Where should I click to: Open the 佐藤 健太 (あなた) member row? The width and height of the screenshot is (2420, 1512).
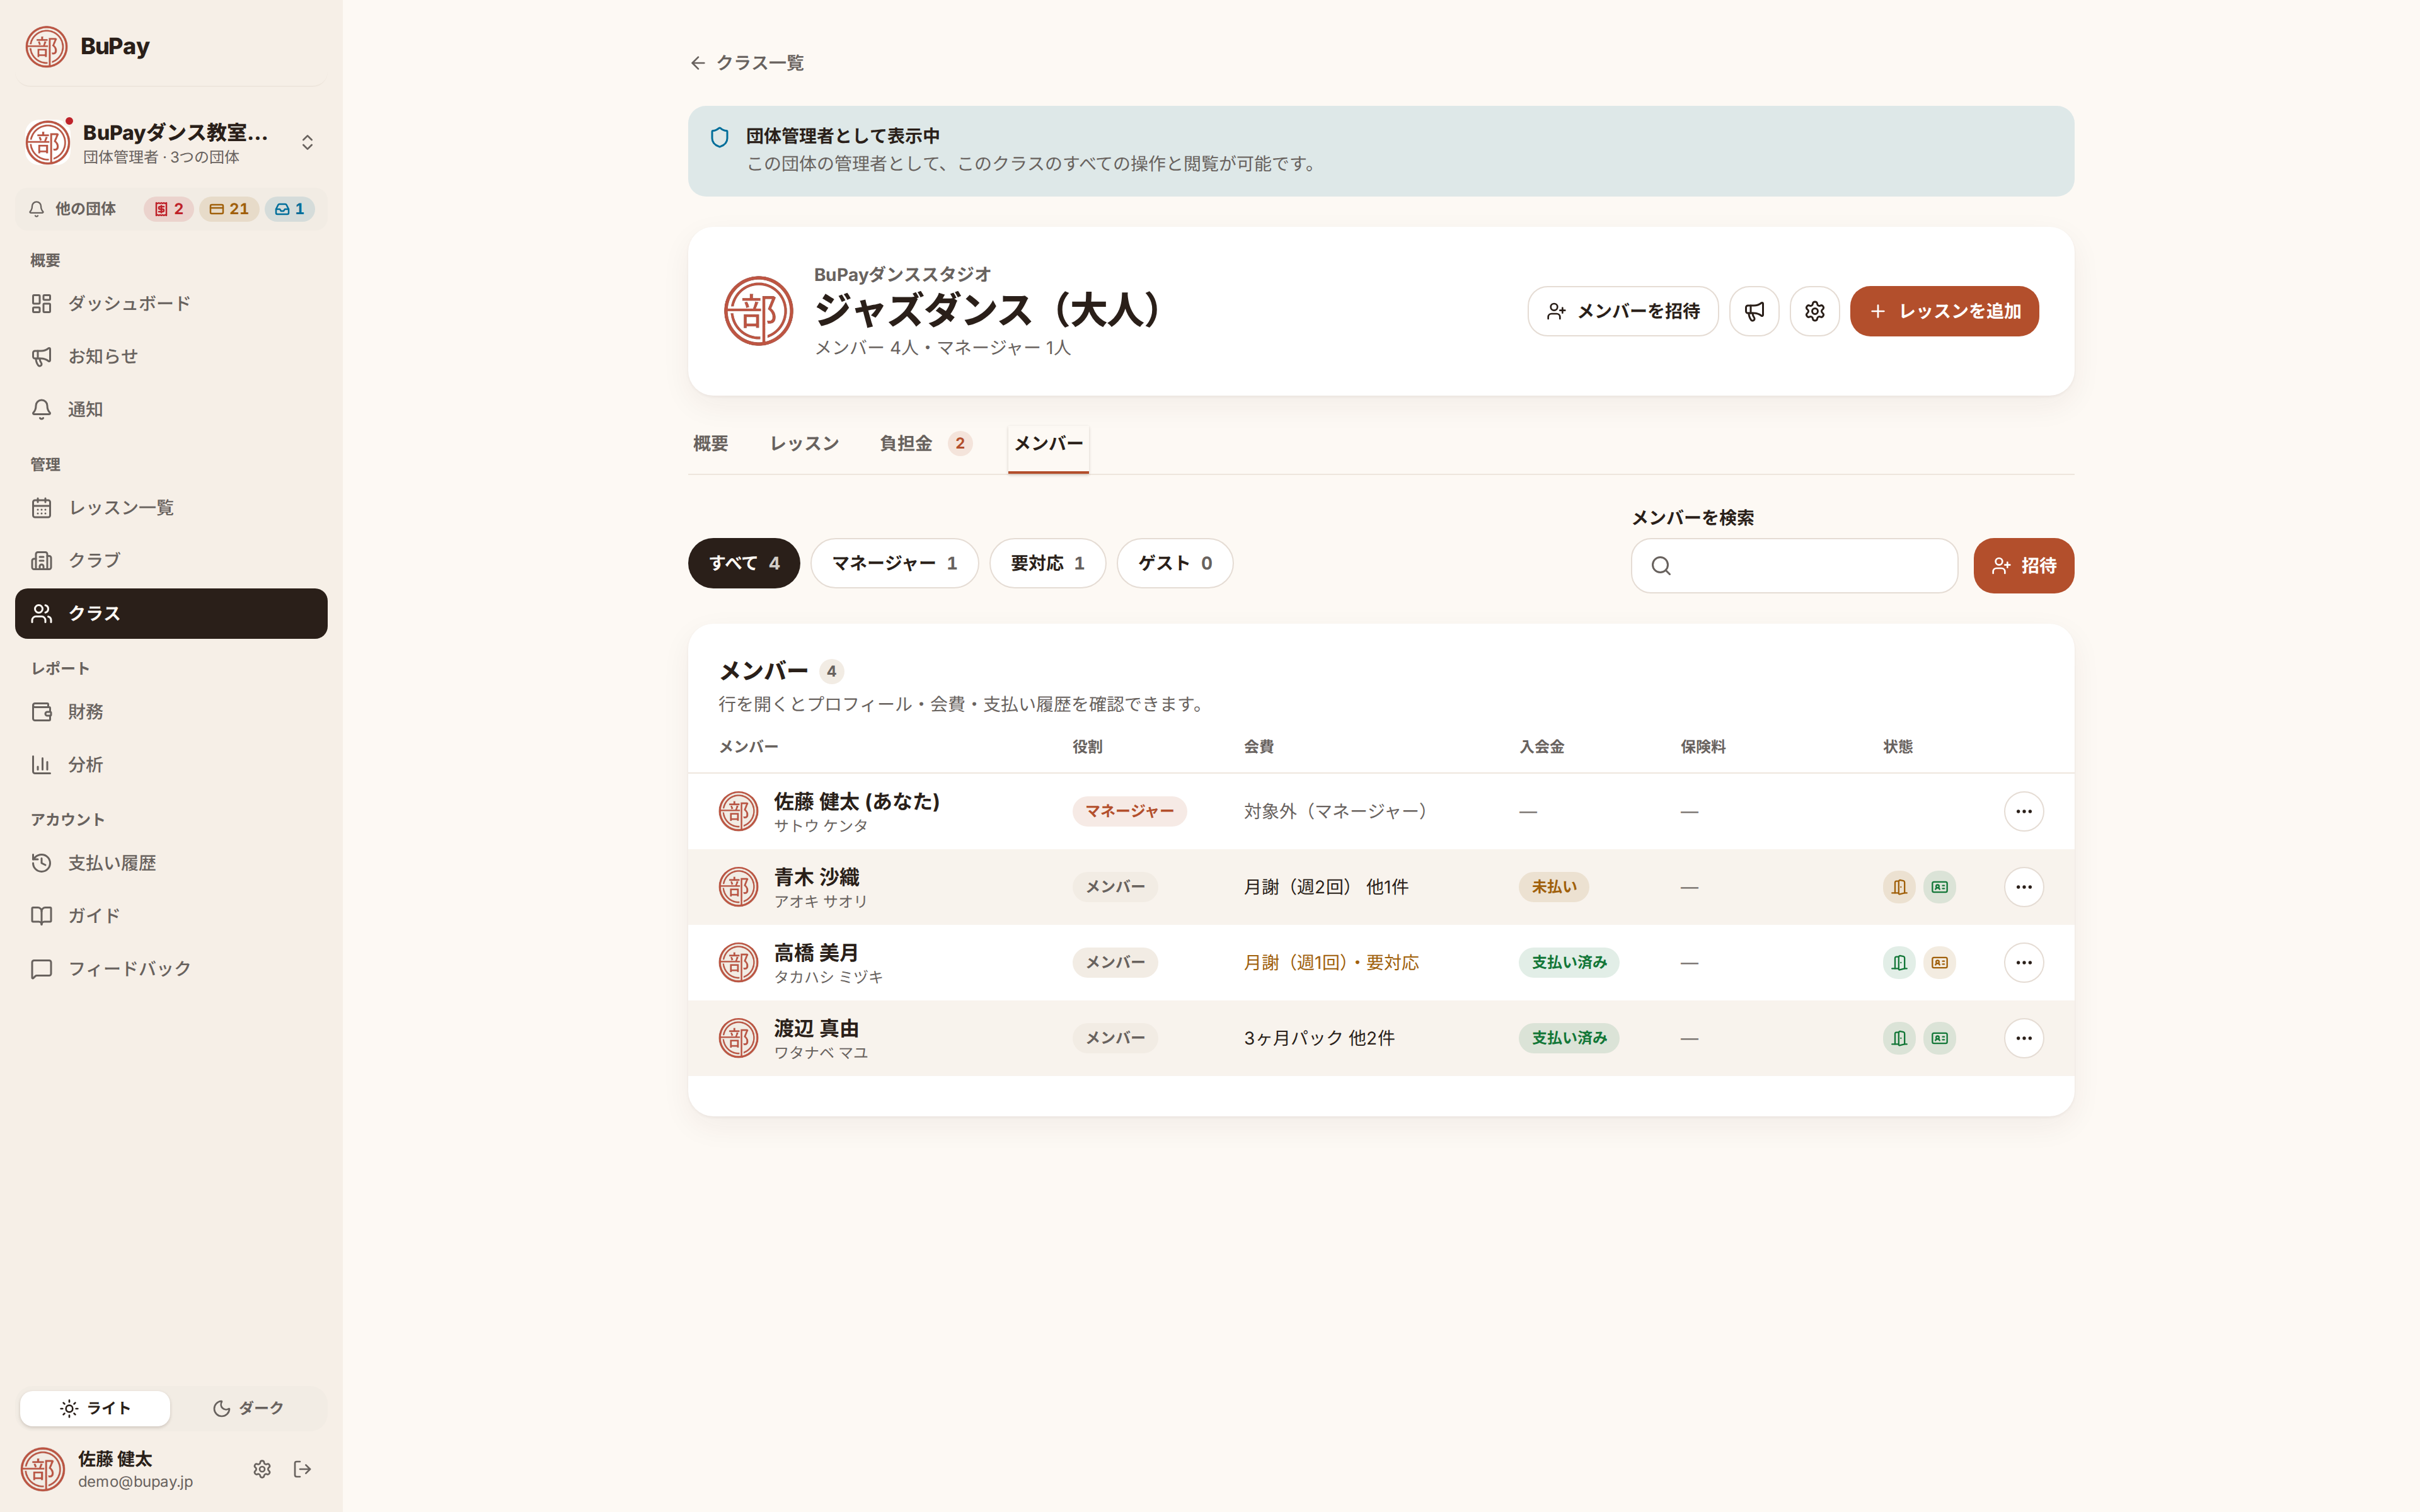[x=1380, y=811]
